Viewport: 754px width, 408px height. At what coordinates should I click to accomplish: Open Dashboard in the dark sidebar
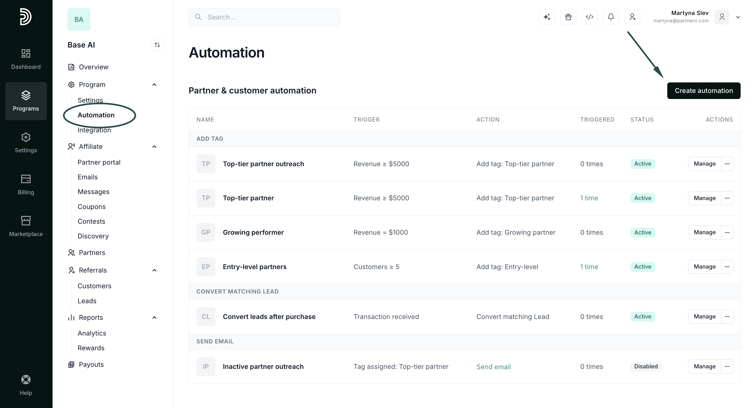(x=26, y=59)
